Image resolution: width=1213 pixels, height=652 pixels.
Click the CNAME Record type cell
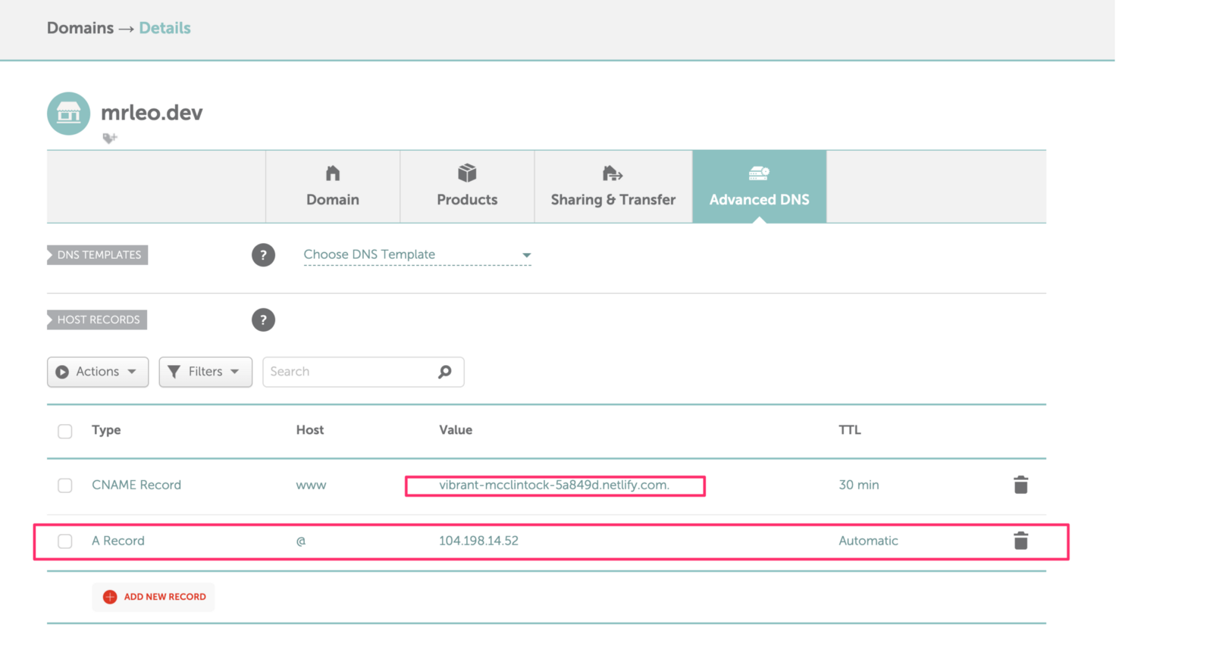pos(136,485)
